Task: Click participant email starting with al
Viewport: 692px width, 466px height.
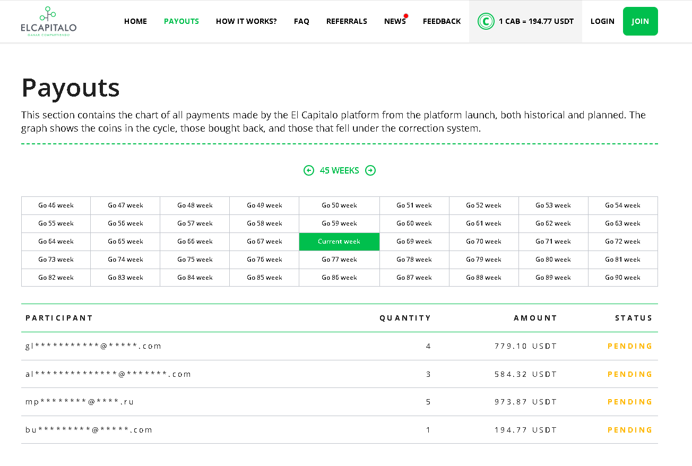Action: tap(108, 374)
